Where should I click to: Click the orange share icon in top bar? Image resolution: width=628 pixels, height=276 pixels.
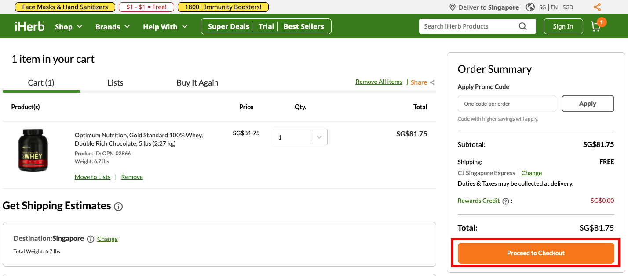click(597, 7)
